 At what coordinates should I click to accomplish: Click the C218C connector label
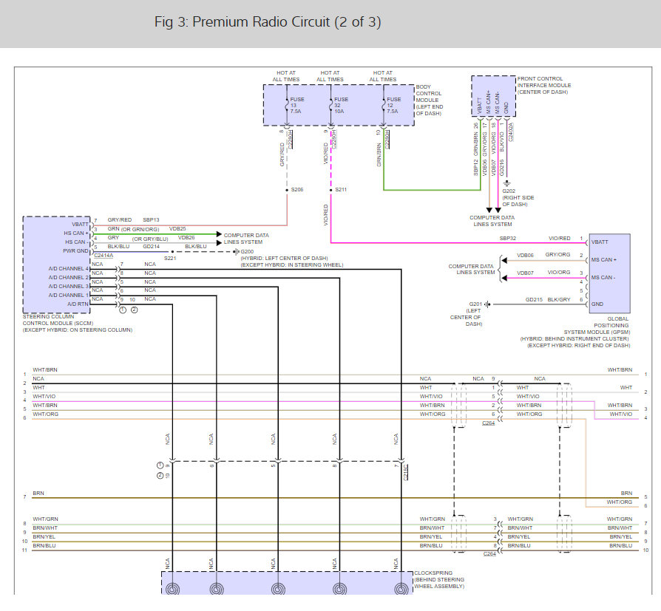tap(405, 473)
